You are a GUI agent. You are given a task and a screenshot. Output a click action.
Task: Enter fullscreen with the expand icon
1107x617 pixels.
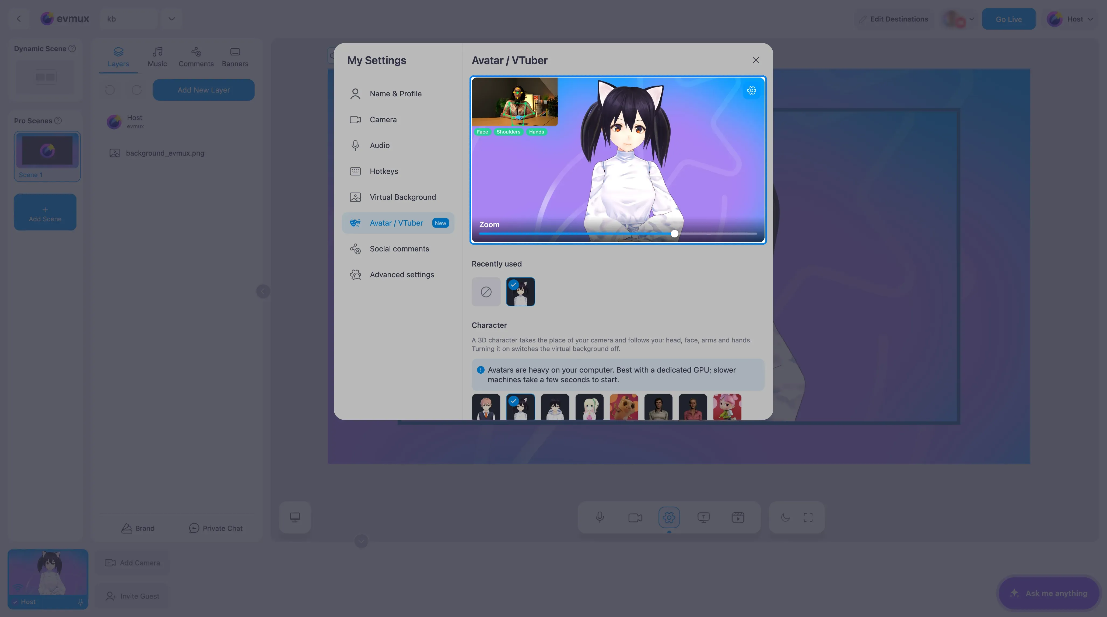pyautogui.click(x=808, y=517)
